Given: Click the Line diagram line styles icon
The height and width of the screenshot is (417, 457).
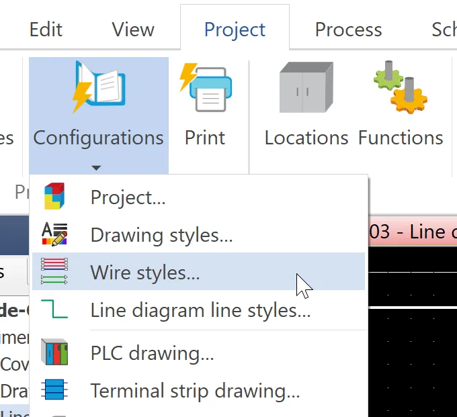Looking at the screenshot, I should click(54, 310).
